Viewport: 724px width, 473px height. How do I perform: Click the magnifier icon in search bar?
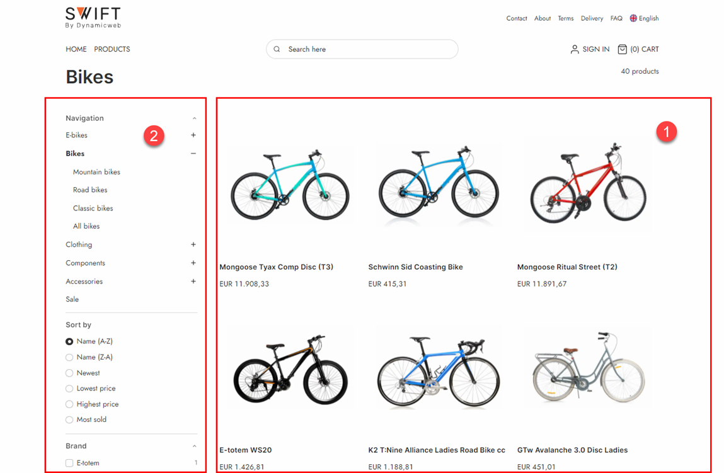pyautogui.click(x=277, y=49)
